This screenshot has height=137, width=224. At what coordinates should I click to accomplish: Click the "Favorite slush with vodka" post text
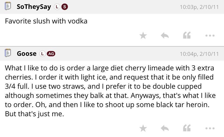(x=46, y=21)
